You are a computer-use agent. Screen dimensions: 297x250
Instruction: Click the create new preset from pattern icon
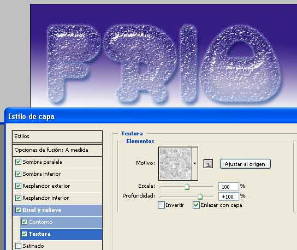pyautogui.click(x=208, y=164)
